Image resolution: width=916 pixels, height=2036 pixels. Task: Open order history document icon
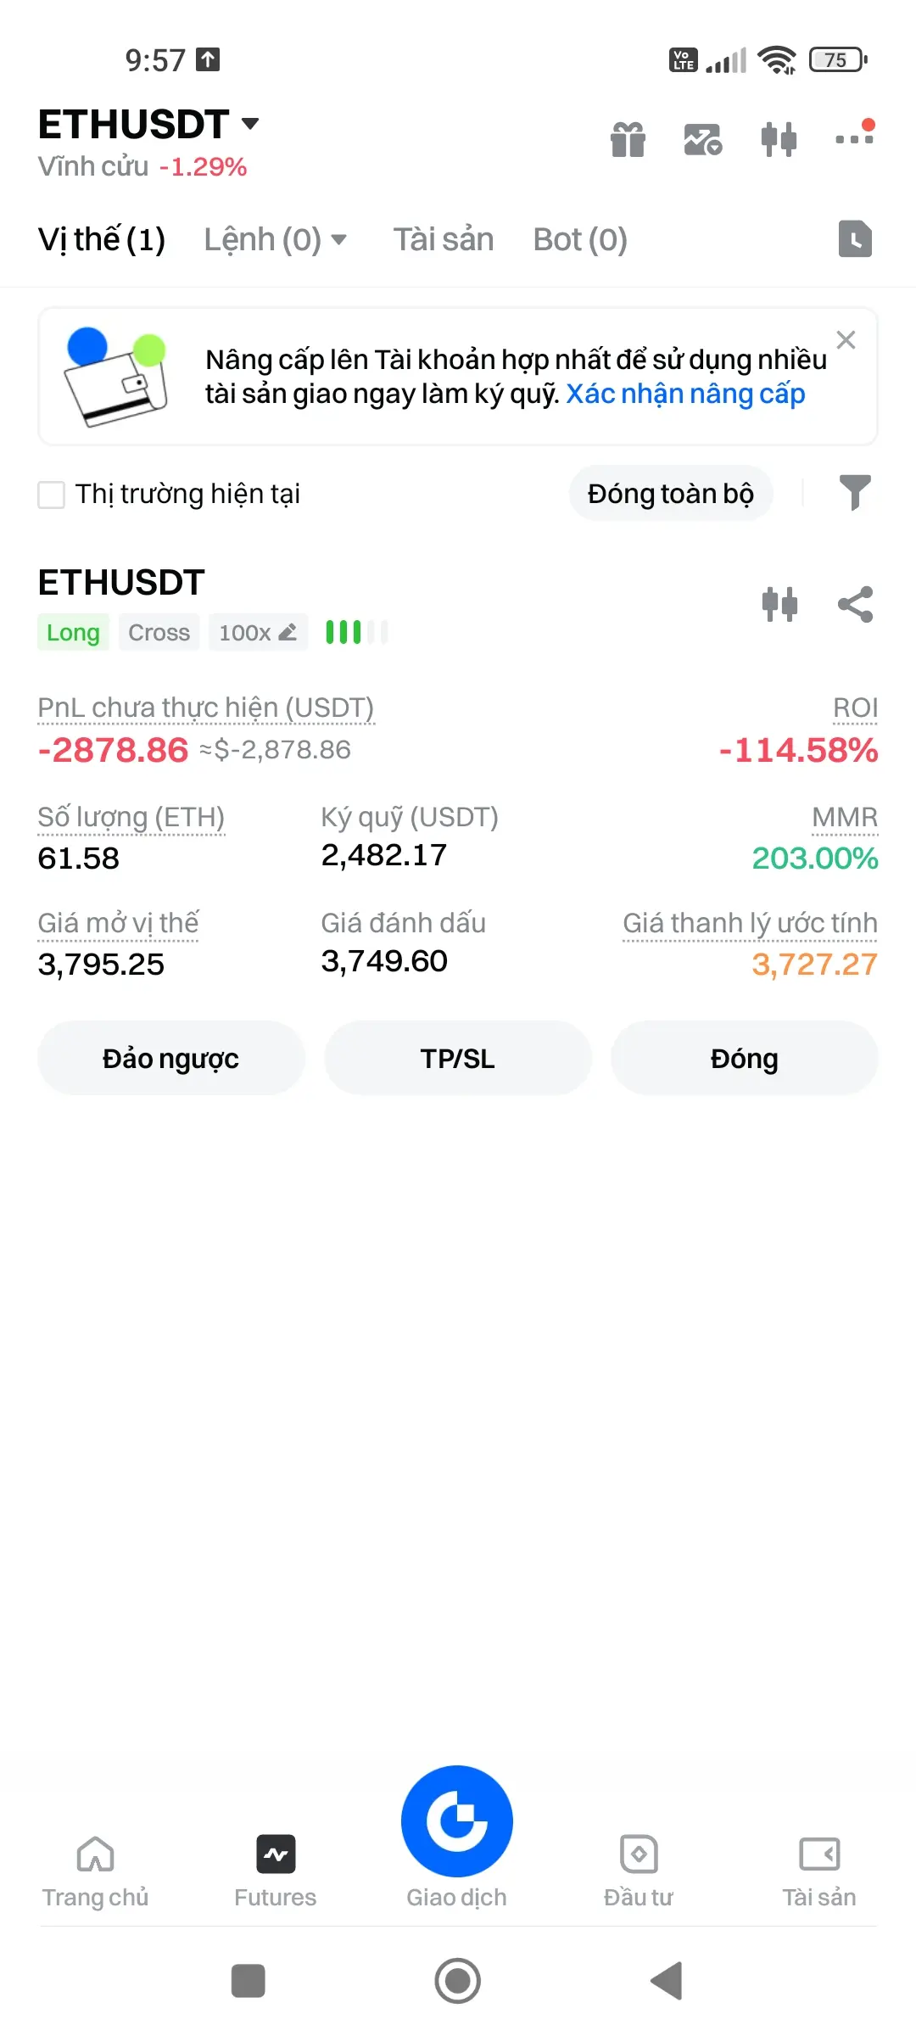point(855,239)
